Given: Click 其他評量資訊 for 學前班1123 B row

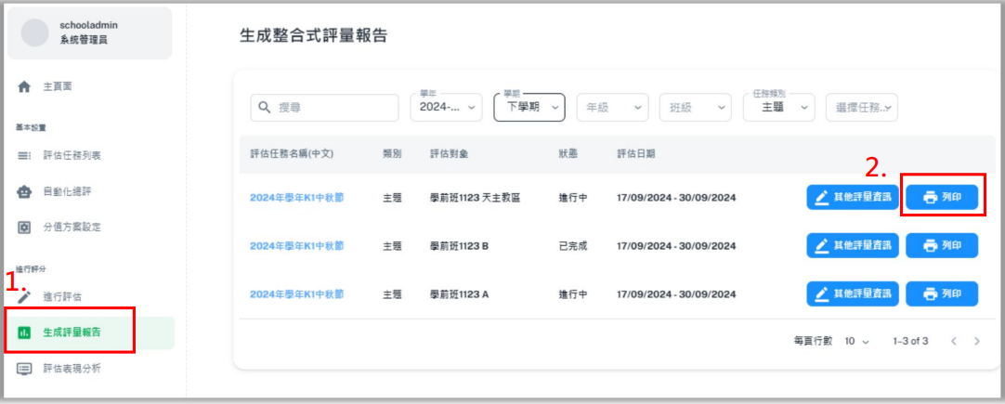Looking at the screenshot, I should tap(852, 245).
